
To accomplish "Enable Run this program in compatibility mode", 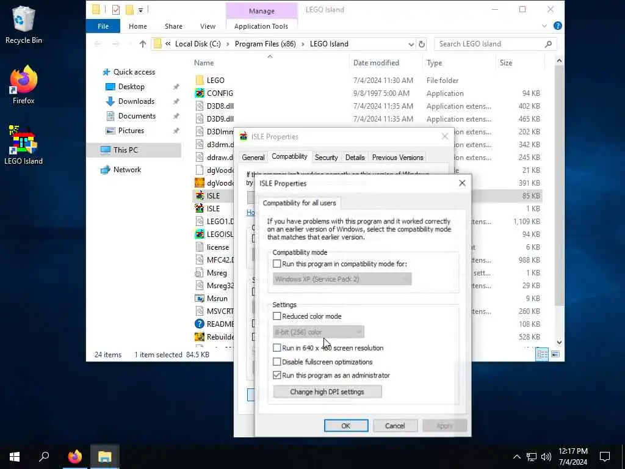I will click(x=276, y=264).
